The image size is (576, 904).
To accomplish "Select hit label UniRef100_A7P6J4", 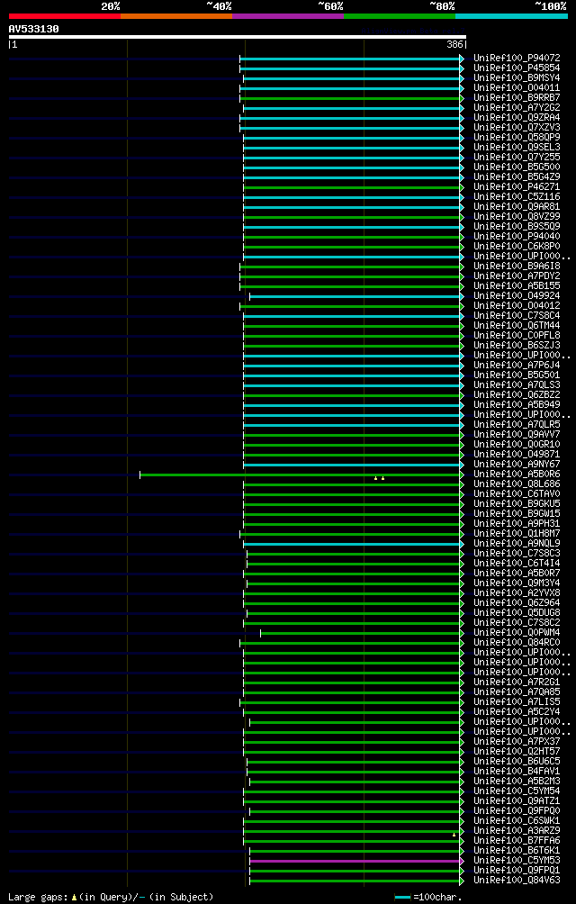I will [x=517, y=366].
